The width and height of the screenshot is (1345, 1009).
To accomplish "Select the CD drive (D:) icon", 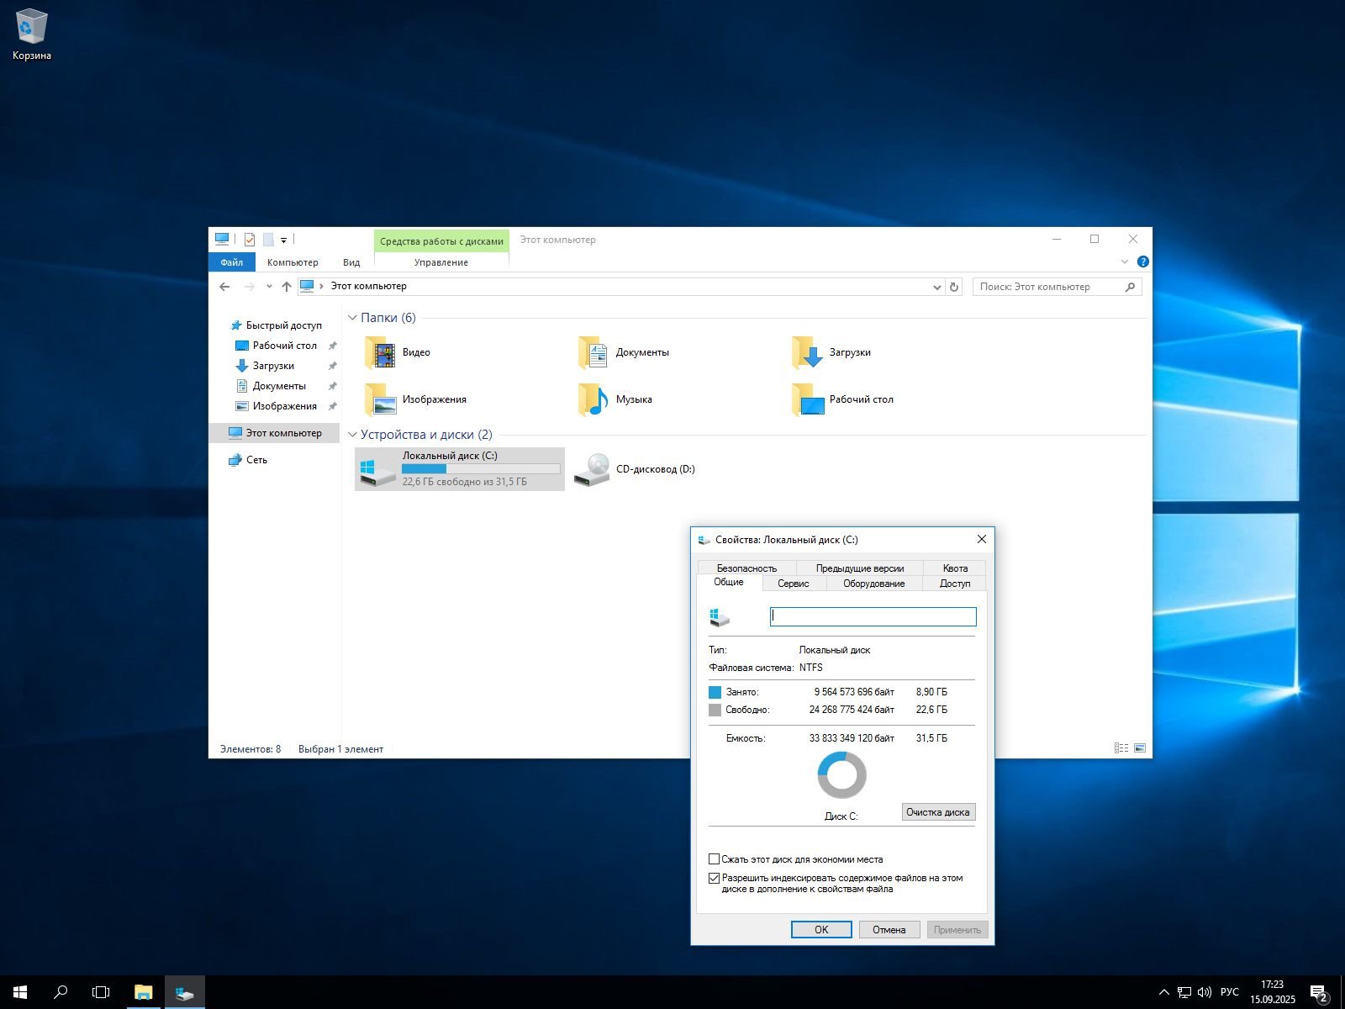I will click(592, 469).
